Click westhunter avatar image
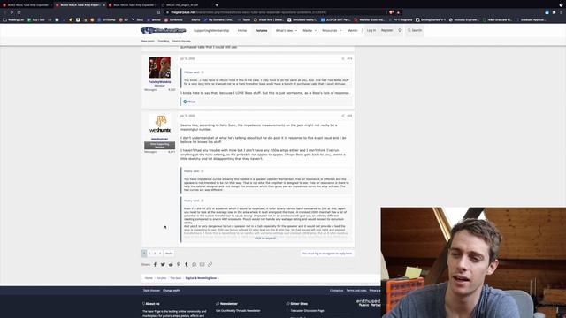 pos(159,124)
